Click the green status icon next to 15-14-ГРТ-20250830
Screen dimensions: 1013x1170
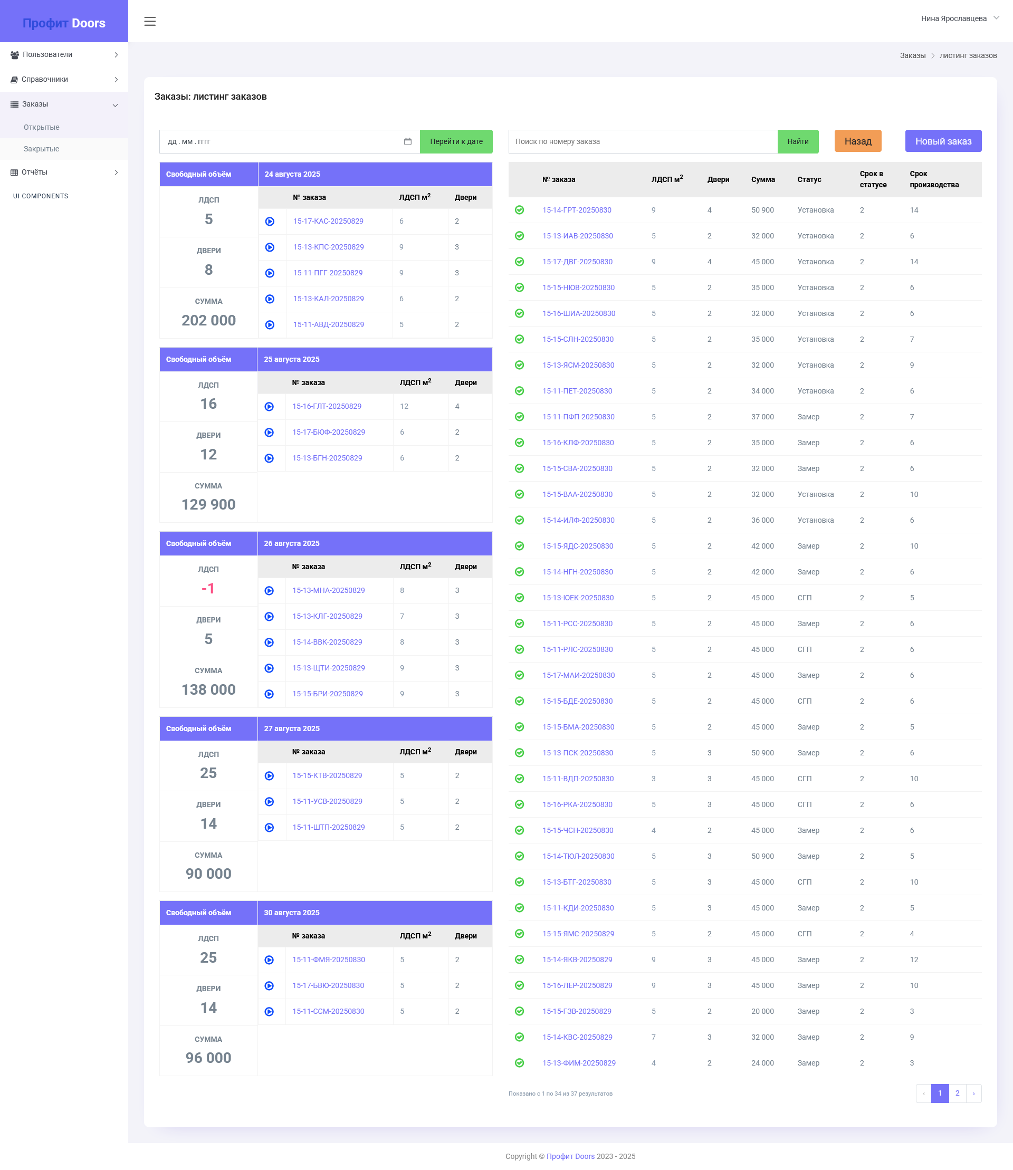519,210
